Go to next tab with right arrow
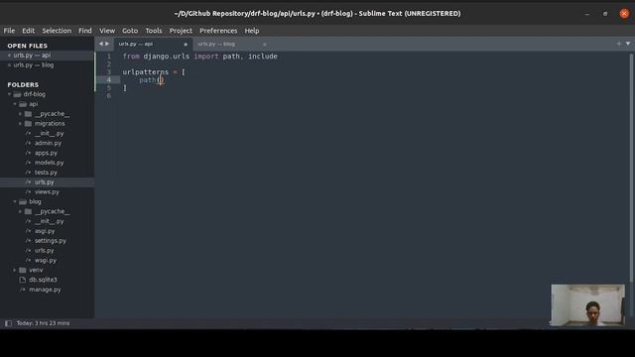The height and width of the screenshot is (357, 635). pyautogui.click(x=107, y=44)
